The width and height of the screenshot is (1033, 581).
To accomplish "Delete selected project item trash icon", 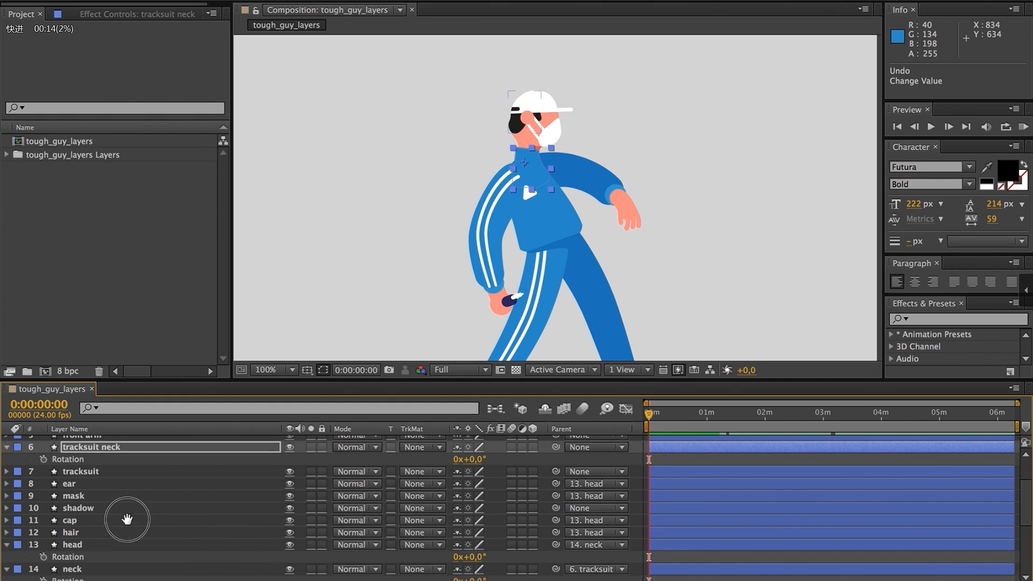I will (98, 371).
